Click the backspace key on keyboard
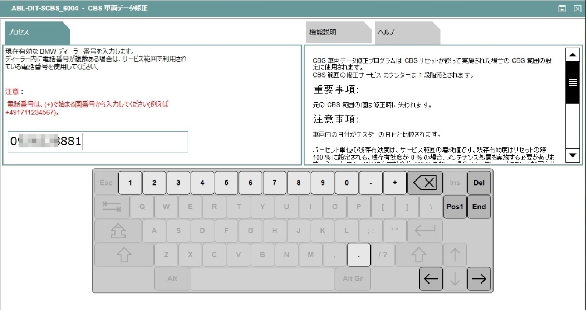Screen dimensions: 586x310 [425, 183]
